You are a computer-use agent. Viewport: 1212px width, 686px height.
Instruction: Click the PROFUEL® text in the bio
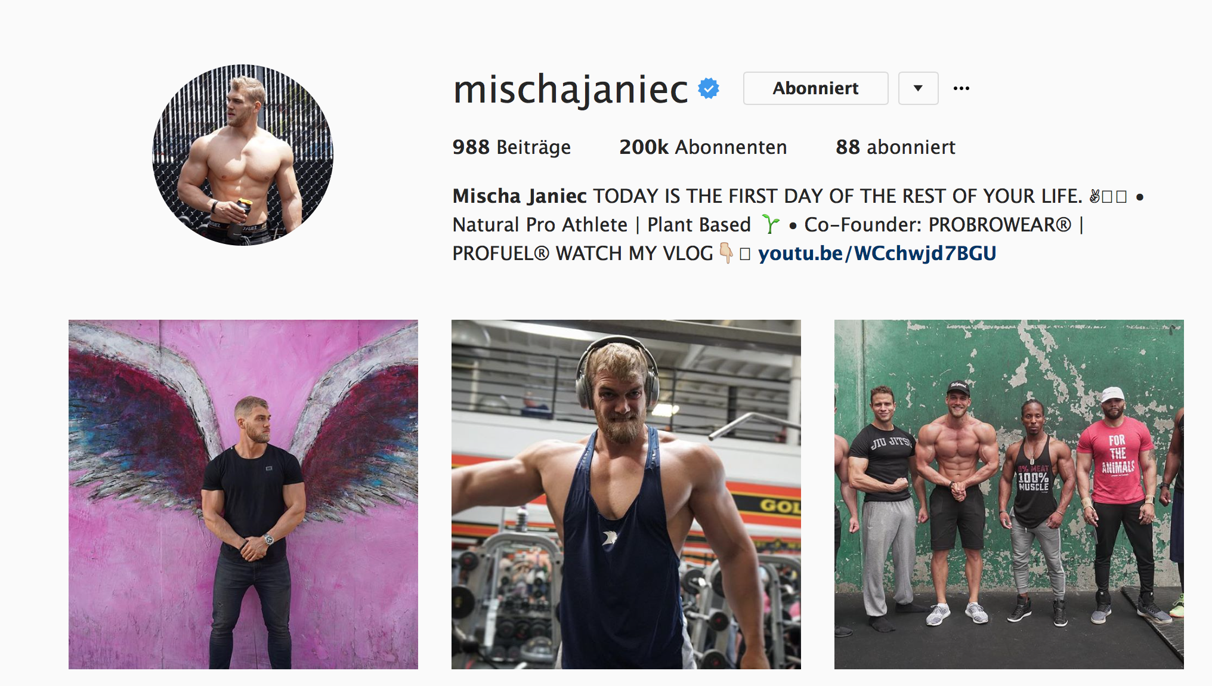500,253
